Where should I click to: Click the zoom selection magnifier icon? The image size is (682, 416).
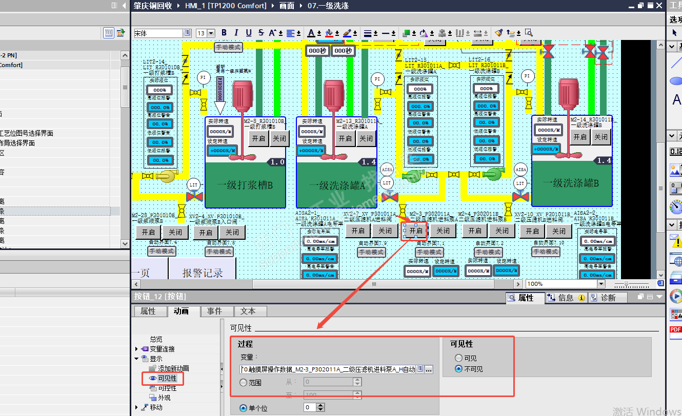coord(529,33)
